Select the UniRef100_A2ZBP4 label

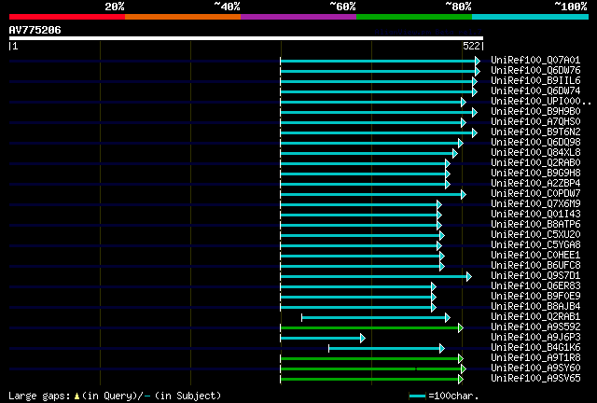point(535,184)
